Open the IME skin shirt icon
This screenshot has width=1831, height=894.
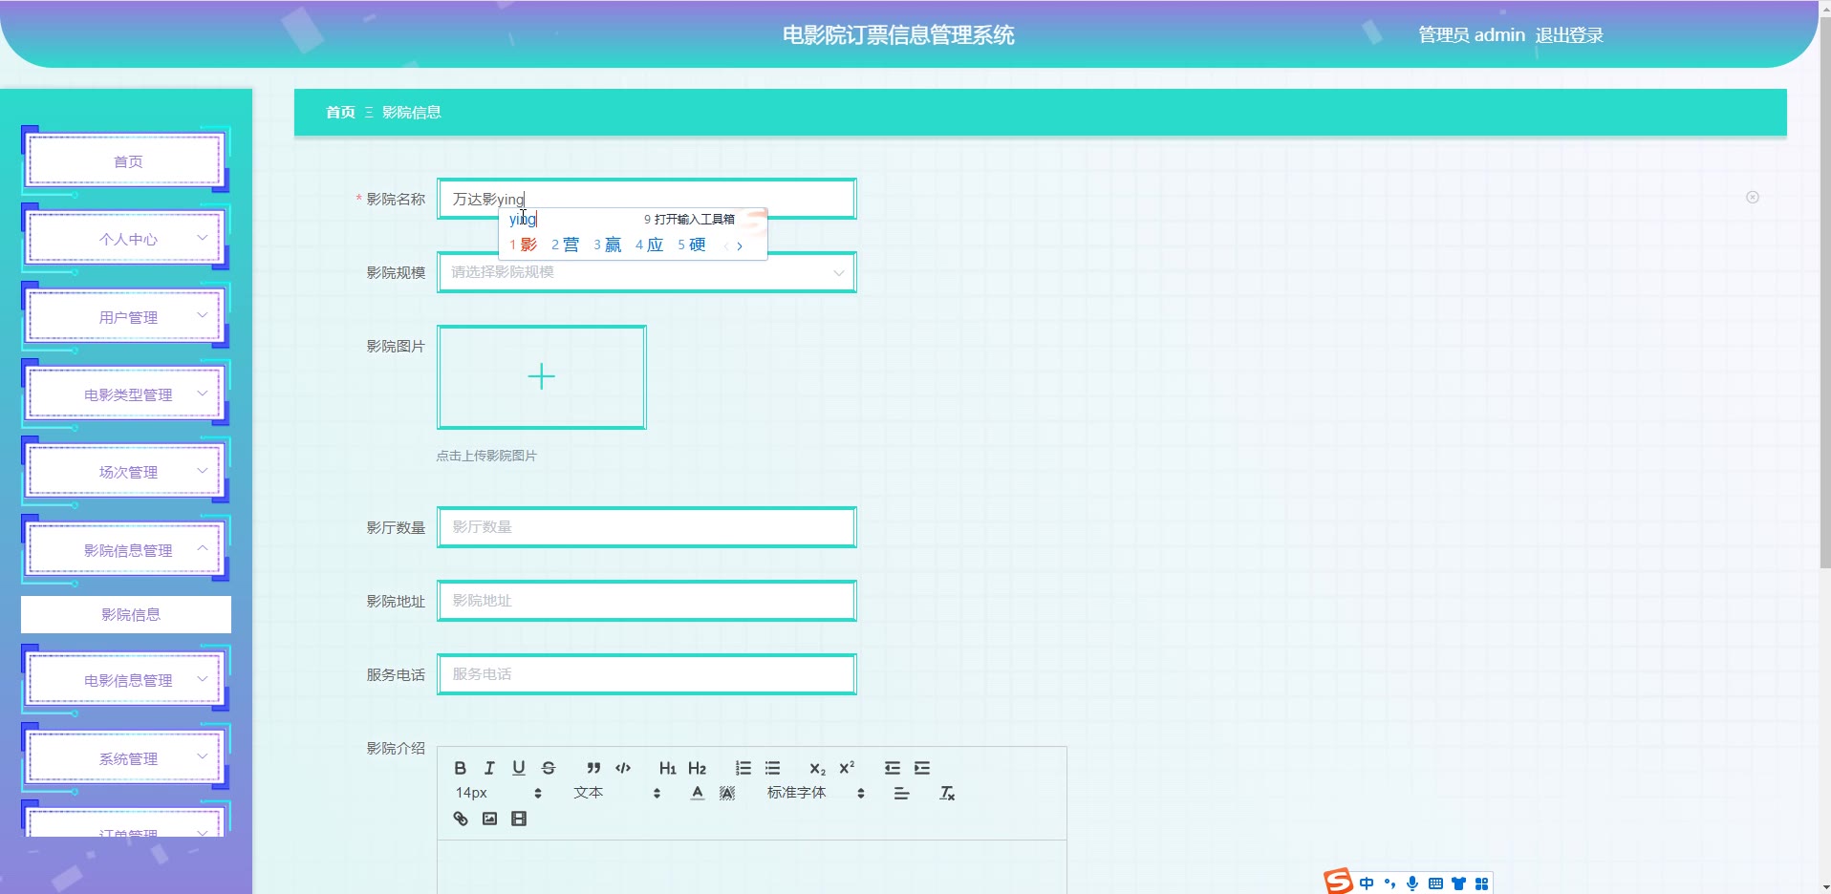tap(1458, 883)
